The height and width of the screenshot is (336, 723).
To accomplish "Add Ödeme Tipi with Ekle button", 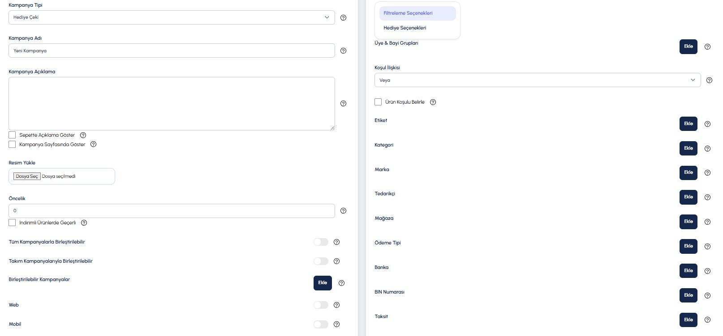I will [x=689, y=246].
